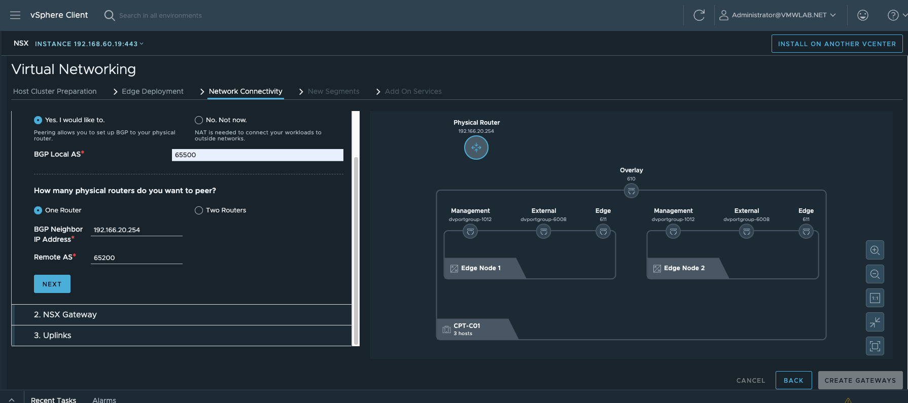The width and height of the screenshot is (908, 403).
Task: Click the '3 hosts' label under CPT-C01
Action: pyautogui.click(x=463, y=334)
